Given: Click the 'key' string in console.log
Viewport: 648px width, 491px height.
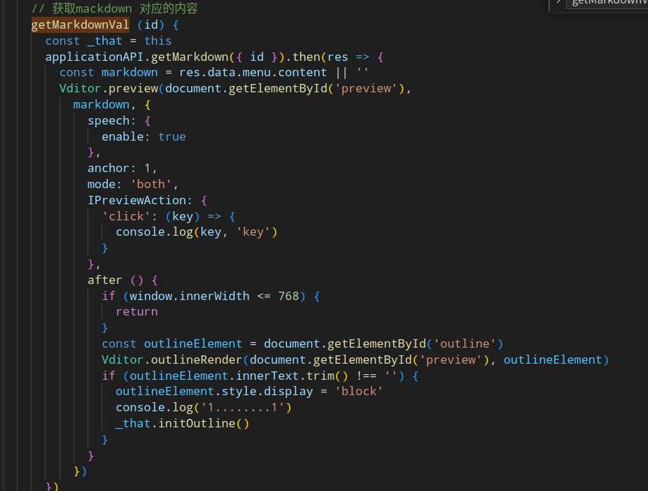Looking at the screenshot, I should (x=253, y=232).
